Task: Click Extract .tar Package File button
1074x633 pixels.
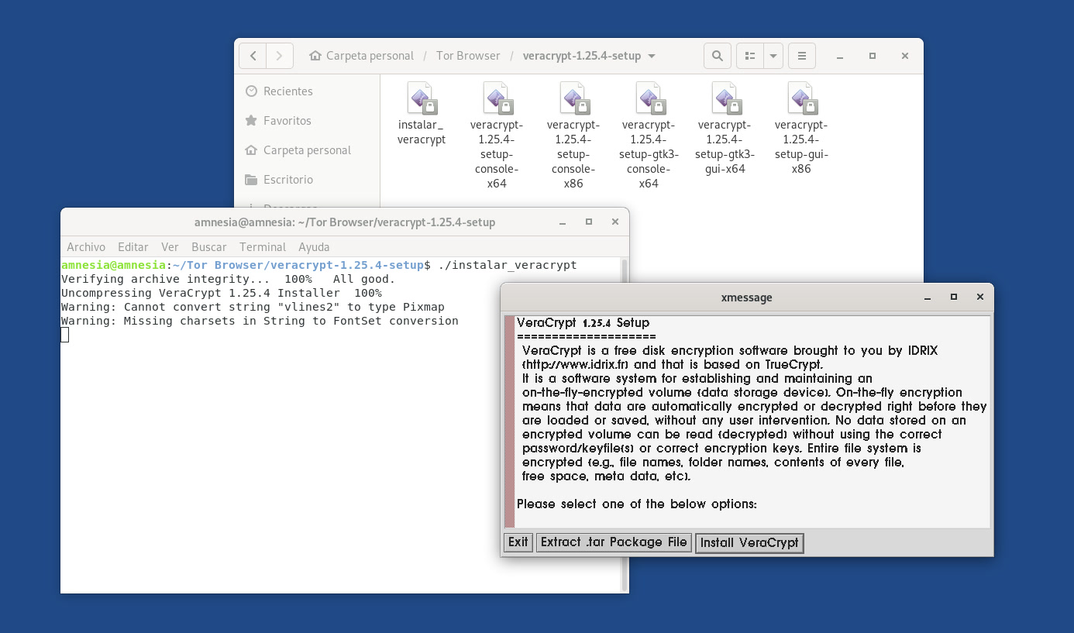Action: [614, 542]
